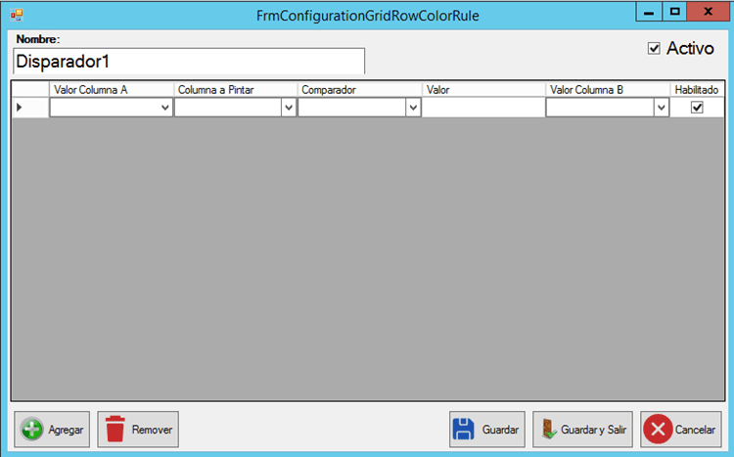Viewport: 734px width, 457px height.
Task: Click the application icon in the title bar
Action: 16,15
